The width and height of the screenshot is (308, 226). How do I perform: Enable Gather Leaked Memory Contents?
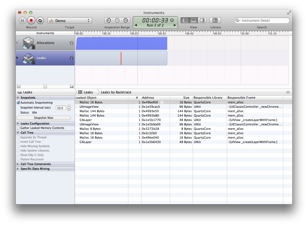(x=19, y=128)
